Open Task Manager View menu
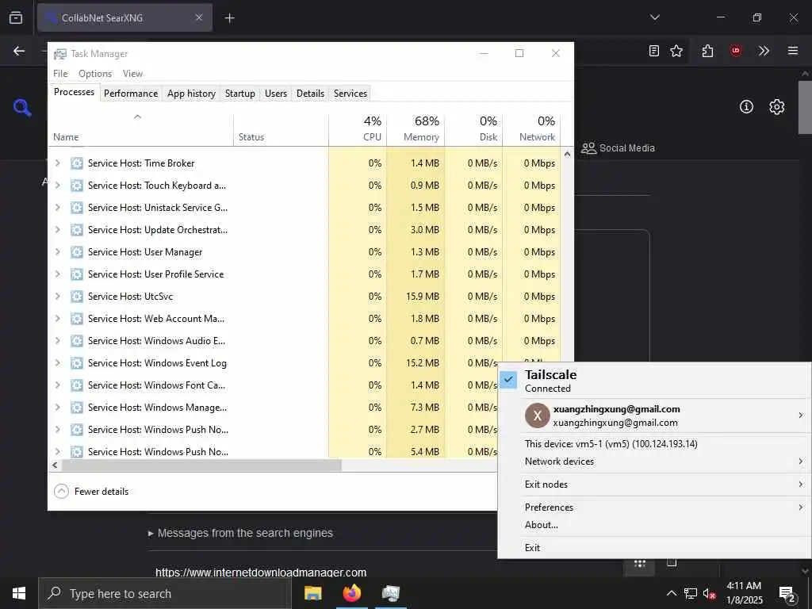Screen dimensions: 812x609 pos(132,74)
